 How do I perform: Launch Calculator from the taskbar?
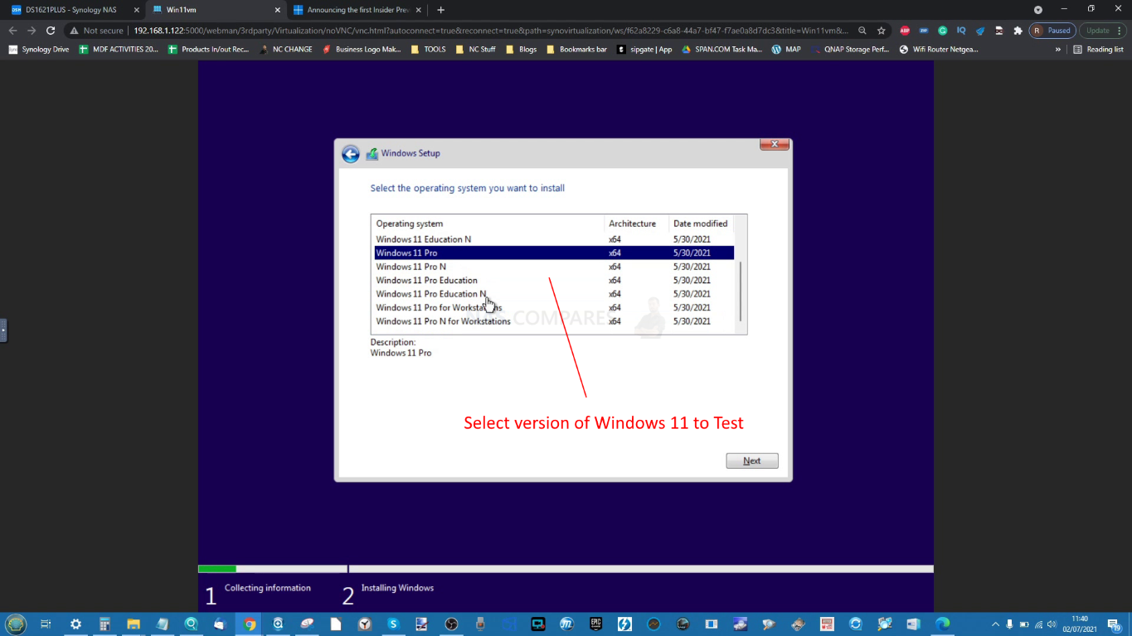(104, 624)
